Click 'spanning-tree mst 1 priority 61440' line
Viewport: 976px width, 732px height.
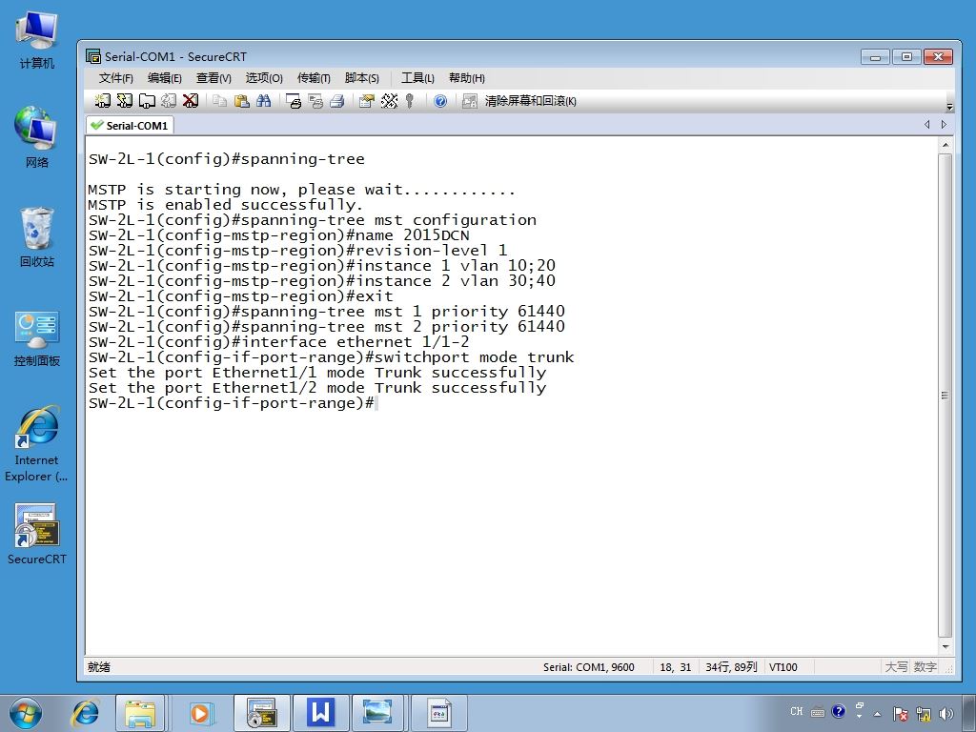(327, 312)
